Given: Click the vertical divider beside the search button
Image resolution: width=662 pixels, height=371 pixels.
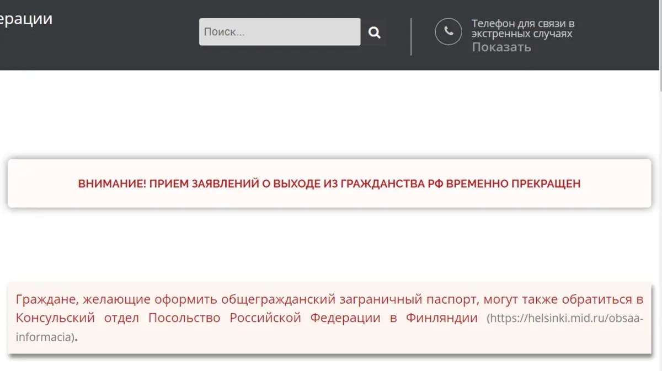Looking at the screenshot, I should tap(411, 36).
